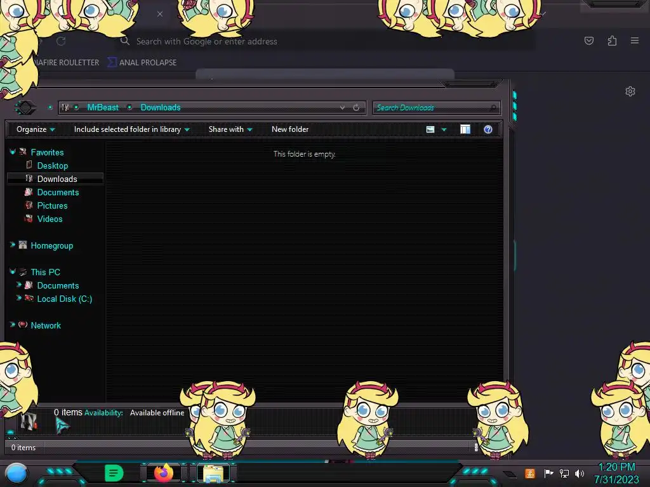Focus the Search Downloads field
The width and height of the screenshot is (650, 487).
point(437,108)
